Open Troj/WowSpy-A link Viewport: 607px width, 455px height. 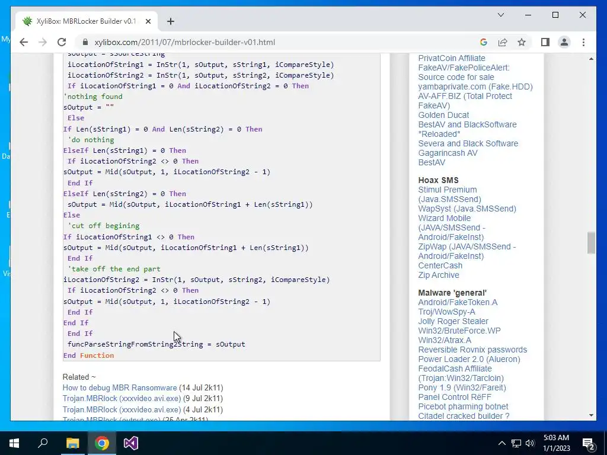[446, 312]
